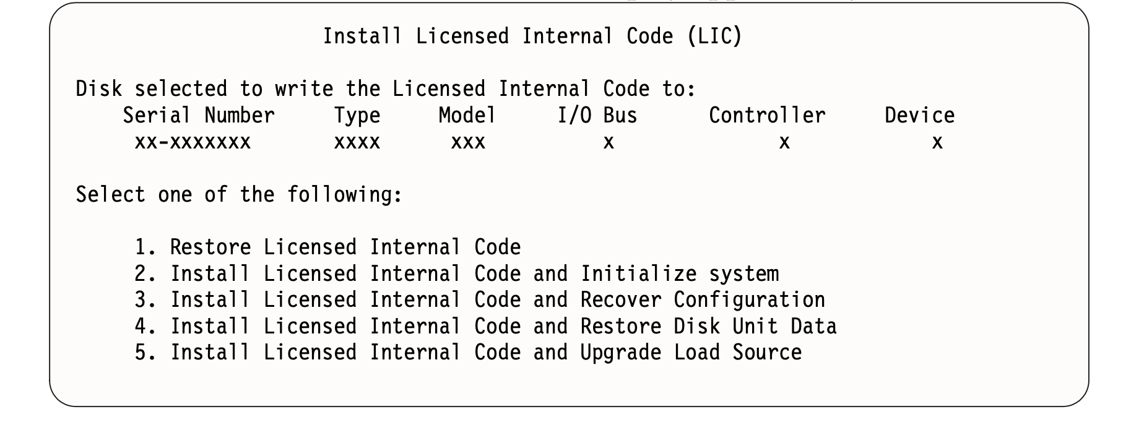
Task: Click the x value under Controller
Action: pos(784,143)
